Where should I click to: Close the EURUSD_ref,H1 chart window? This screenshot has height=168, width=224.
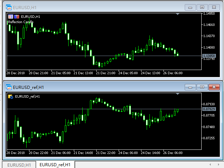(214, 87)
